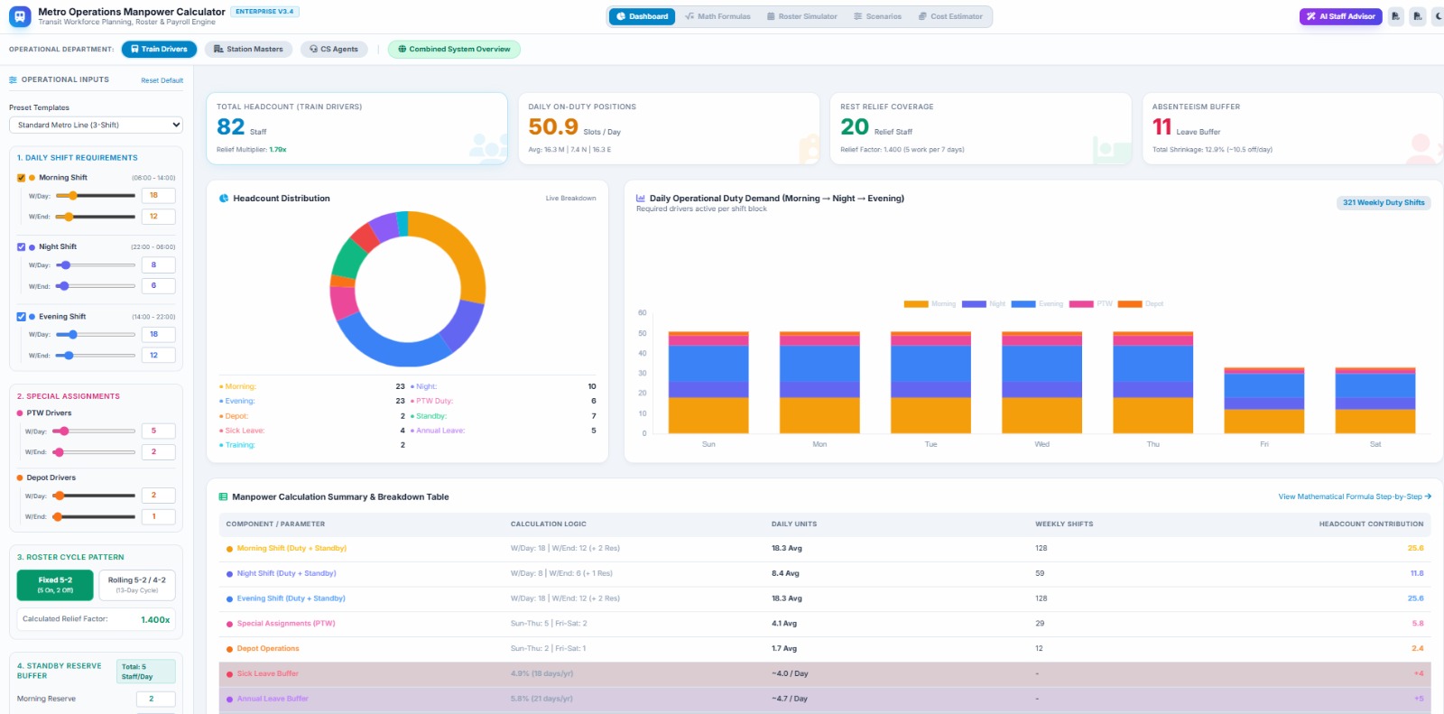
Task: Toggle Depot series in chart legend
Action: click(x=1141, y=304)
